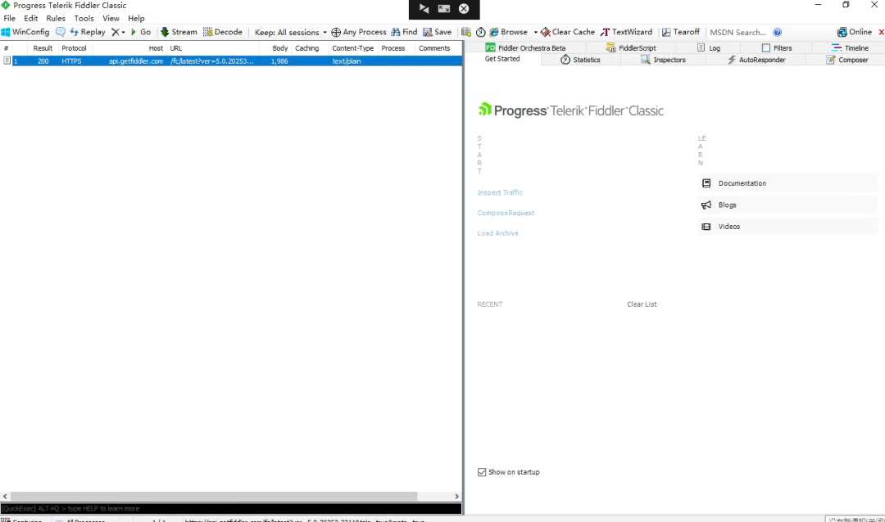Click the scroll left arrow of session list
This screenshot has height=522, width=885.
tap(5, 496)
